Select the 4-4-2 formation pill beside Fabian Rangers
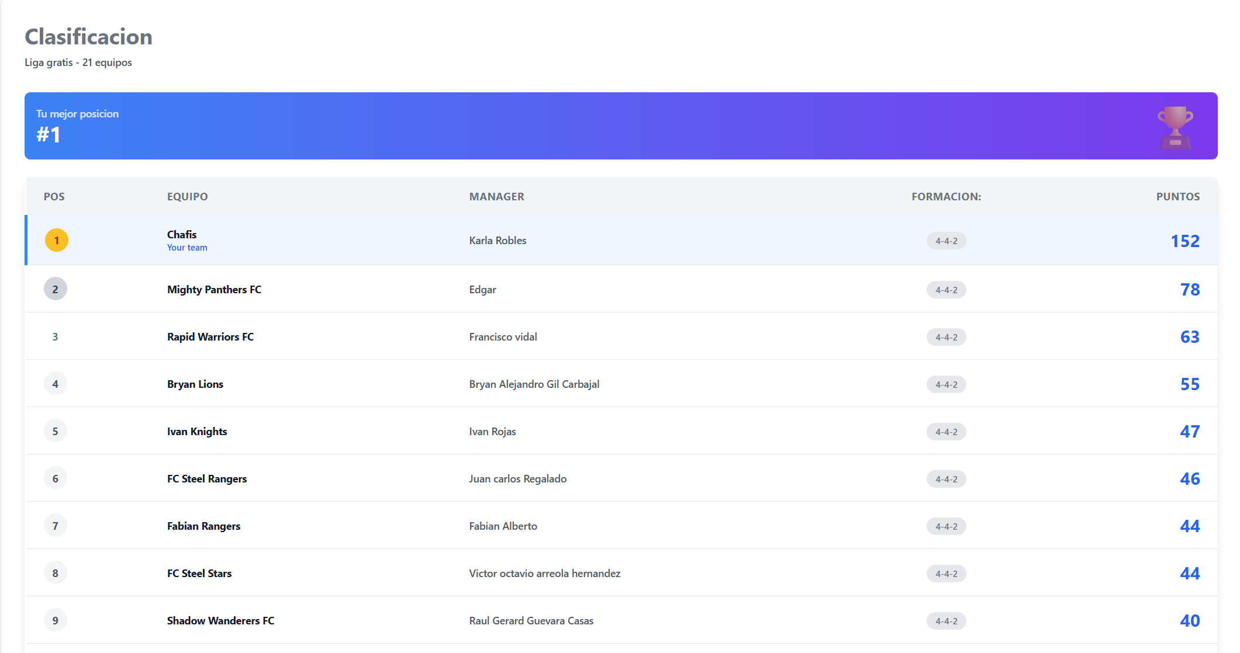Image resolution: width=1240 pixels, height=653 pixels. click(x=946, y=526)
